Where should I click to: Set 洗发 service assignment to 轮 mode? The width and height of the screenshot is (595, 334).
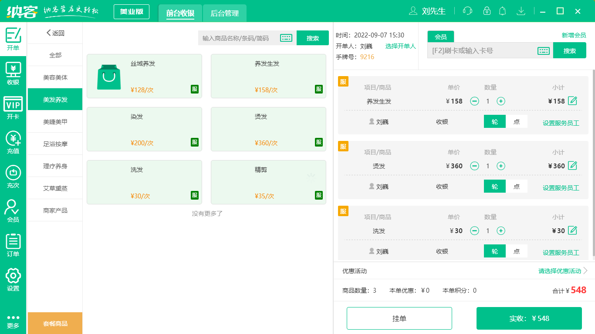pos(494,251)
